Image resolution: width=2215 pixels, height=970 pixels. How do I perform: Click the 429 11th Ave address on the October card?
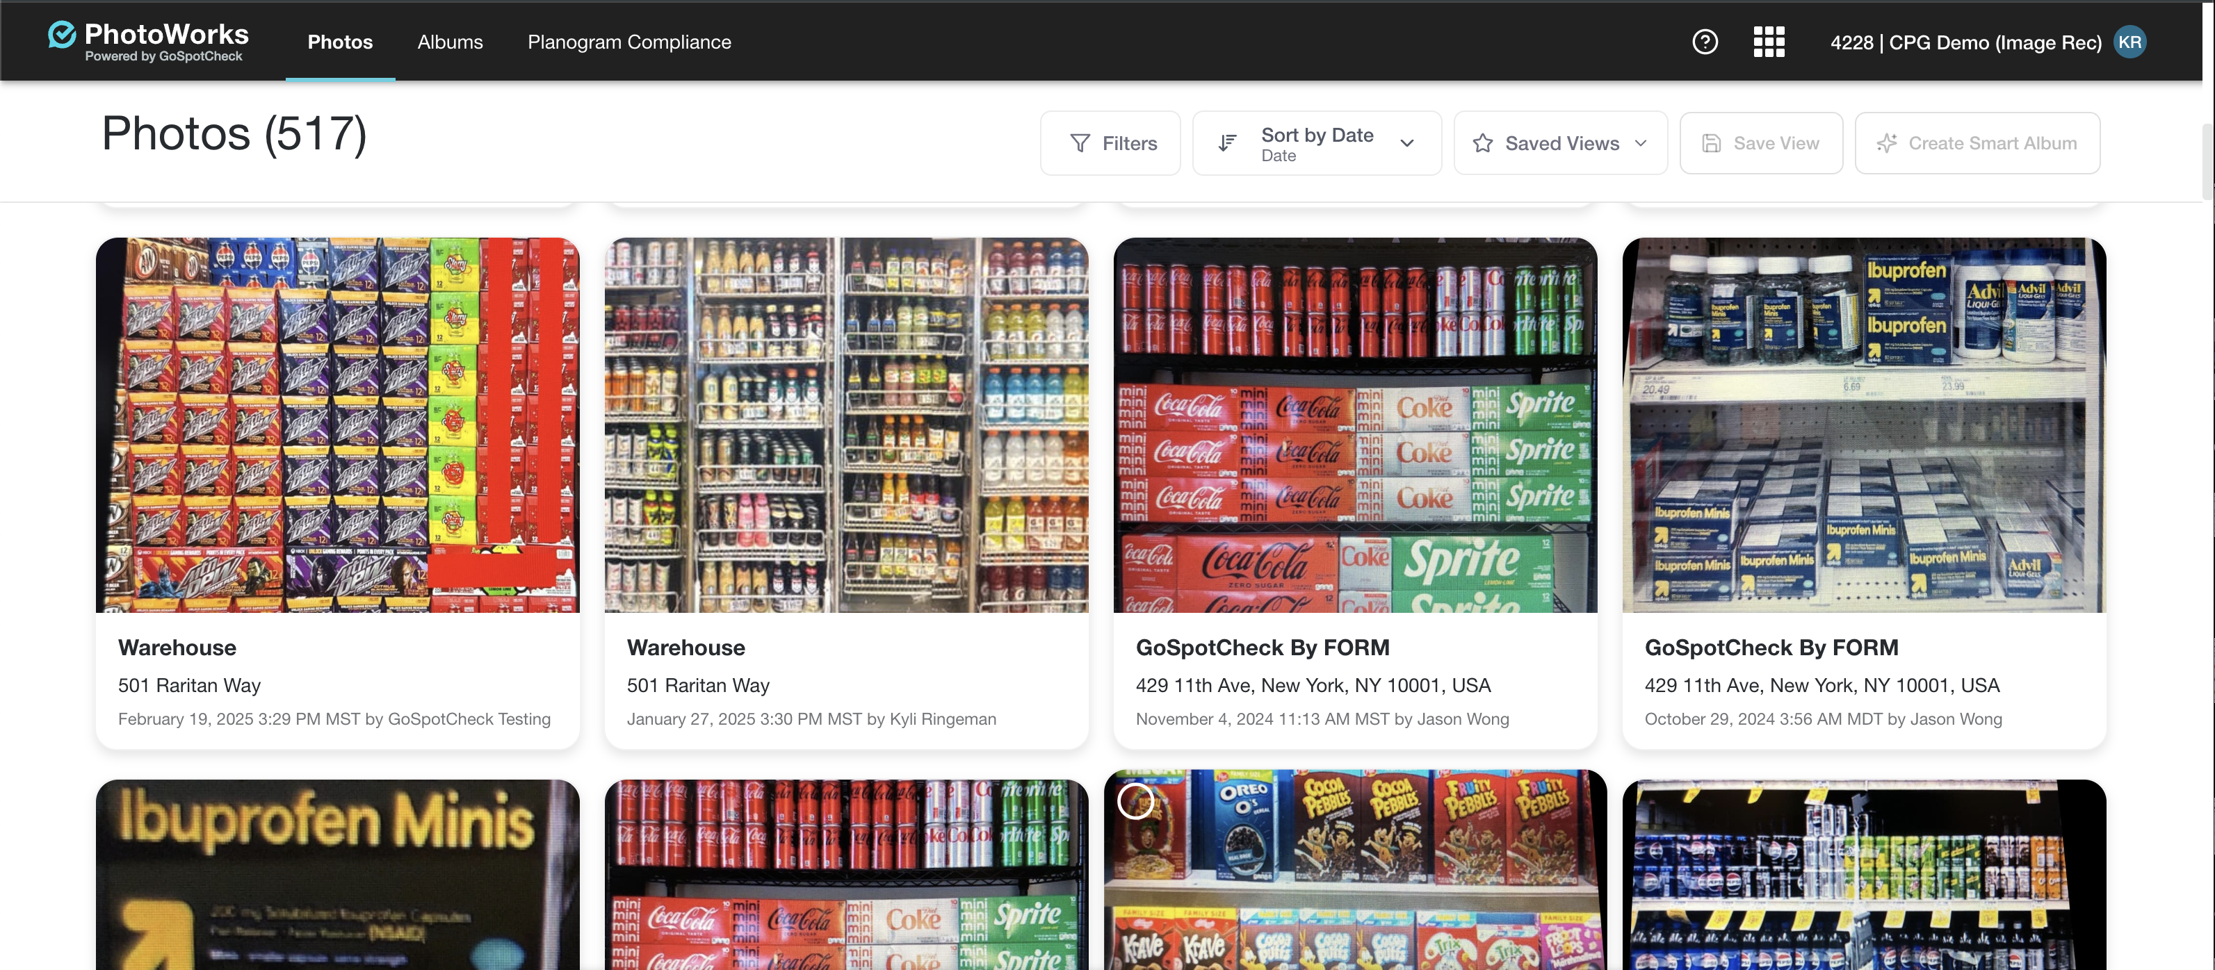click(x=1822, y=686)
